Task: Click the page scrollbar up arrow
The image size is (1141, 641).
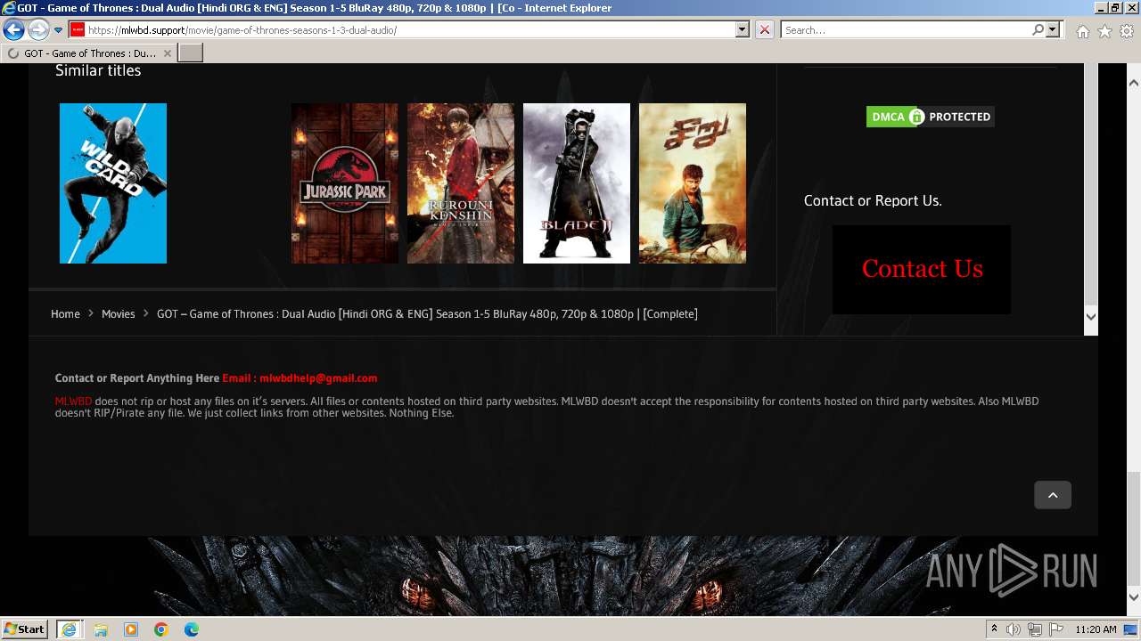Action: (1134, 83)
